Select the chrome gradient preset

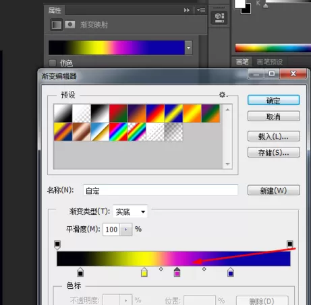tap(100, 132)
